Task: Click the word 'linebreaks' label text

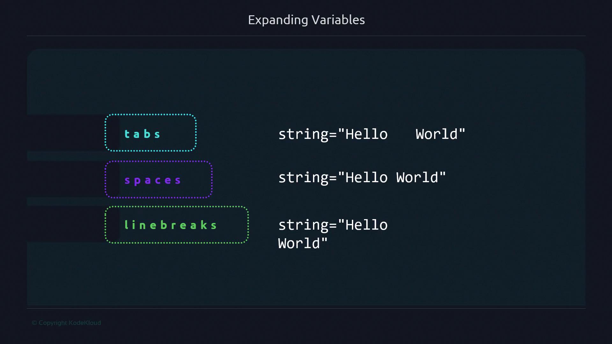Action: click(171, 225)
